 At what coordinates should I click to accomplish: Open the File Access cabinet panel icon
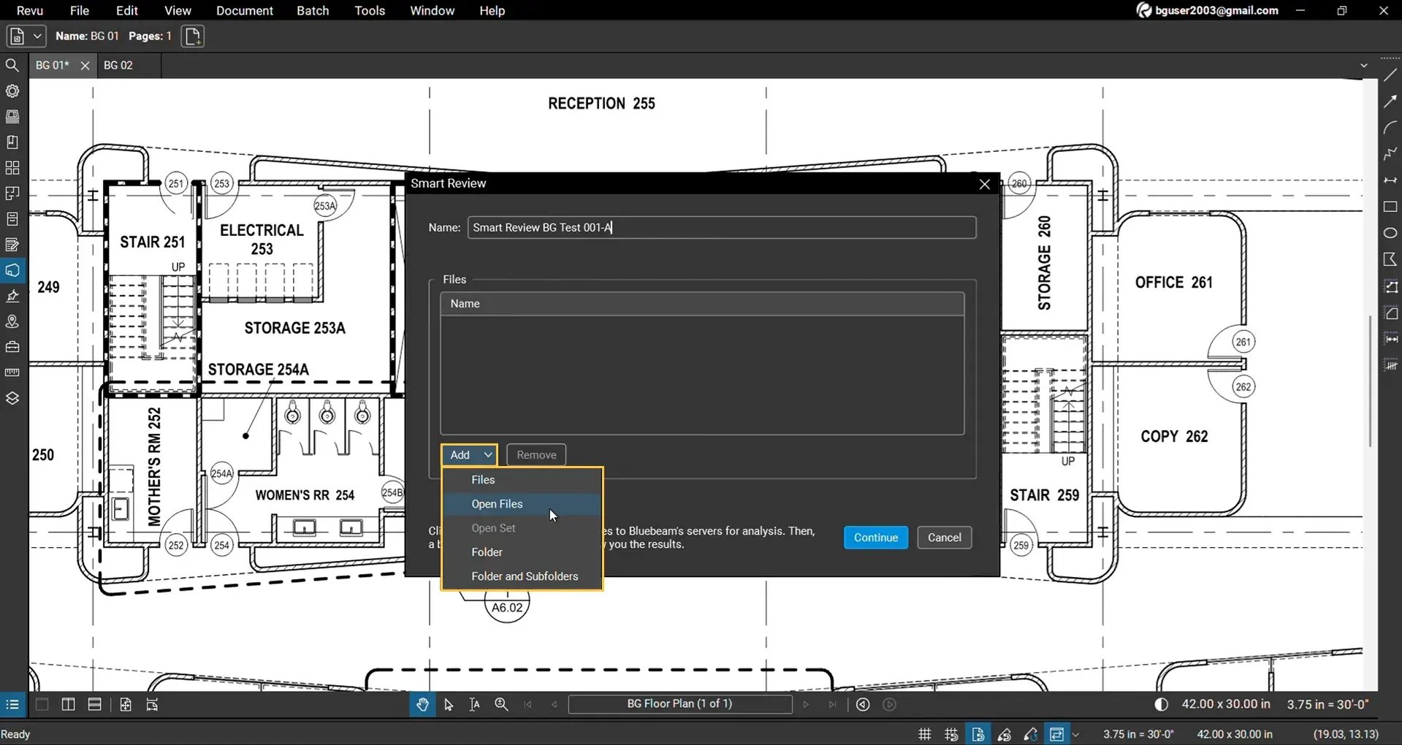click(x=12, y=219)
